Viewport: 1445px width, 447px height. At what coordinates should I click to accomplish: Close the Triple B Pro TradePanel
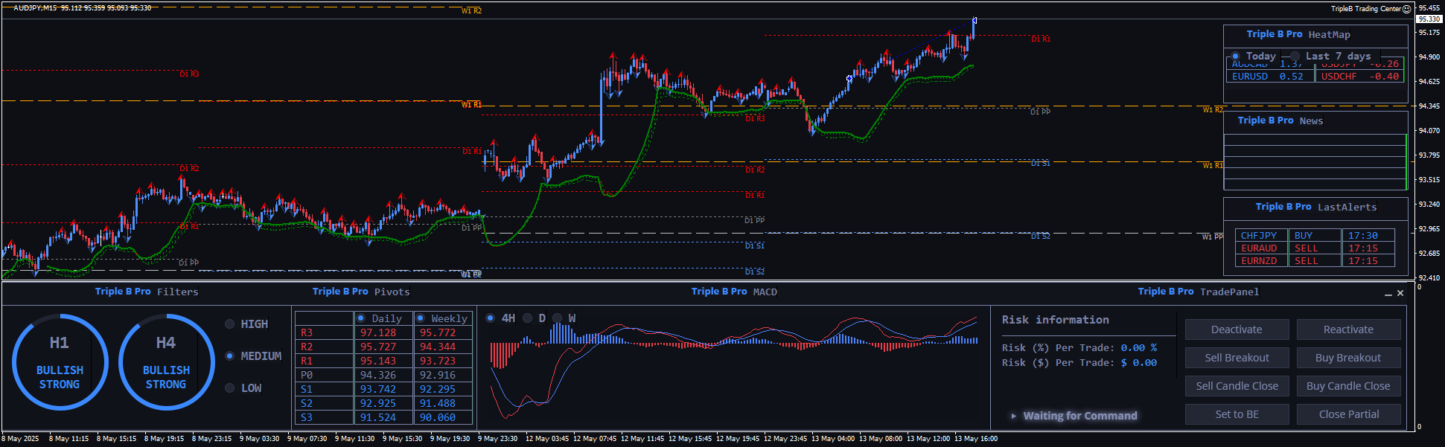pyautogui.click(x=1400, y=293)
